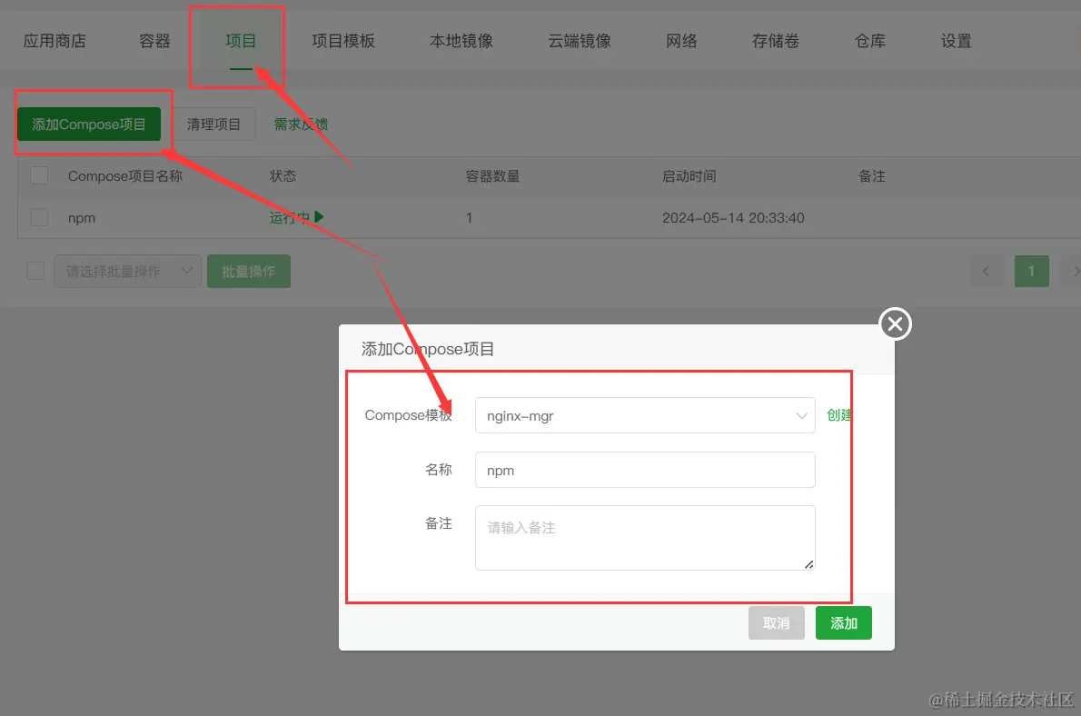The image size is (1081, 716).
Task: Click the 批量操作 button
Action: click(249, 271)
